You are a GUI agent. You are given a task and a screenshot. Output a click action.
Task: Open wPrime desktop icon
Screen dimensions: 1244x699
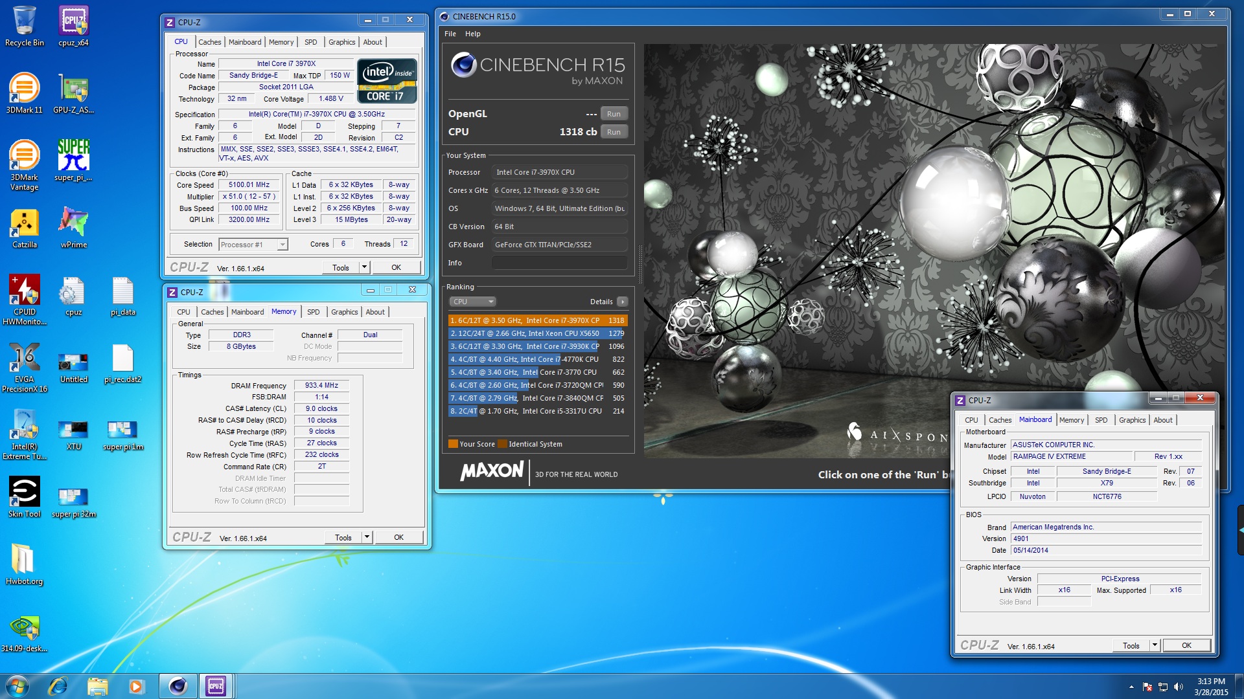point(73,228)
